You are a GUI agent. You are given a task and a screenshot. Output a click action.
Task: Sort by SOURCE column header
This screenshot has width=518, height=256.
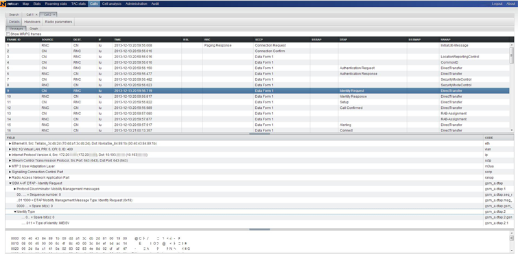pyautogui.click(x=56, y=40)
